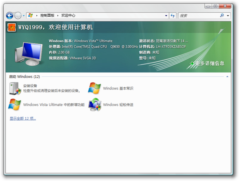The image size is (239, 181).
Task: Click the magnifier search icon
Action: coord(222,15)
